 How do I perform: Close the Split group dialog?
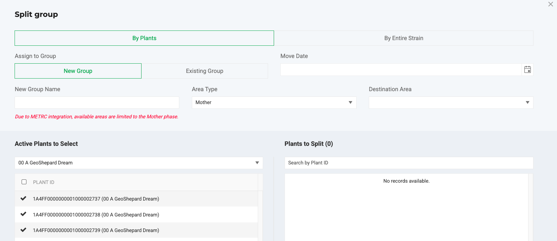(550, 4)
